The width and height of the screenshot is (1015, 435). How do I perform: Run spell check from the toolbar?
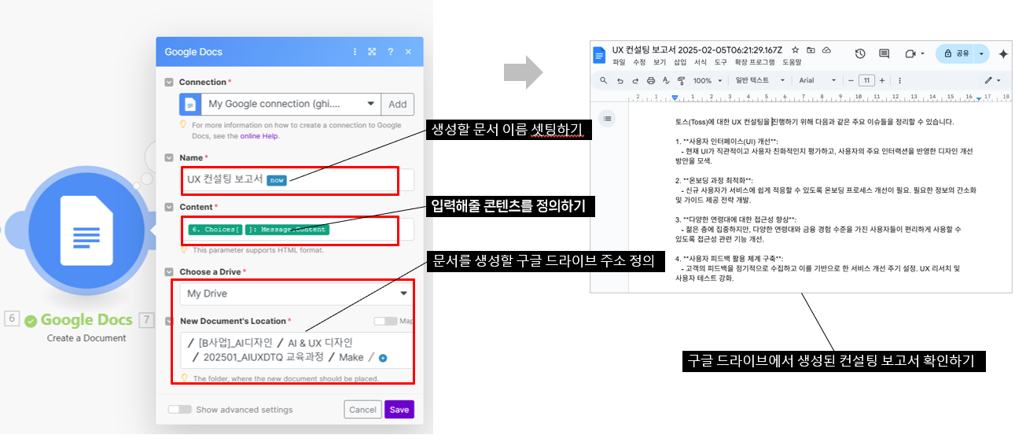665,80
